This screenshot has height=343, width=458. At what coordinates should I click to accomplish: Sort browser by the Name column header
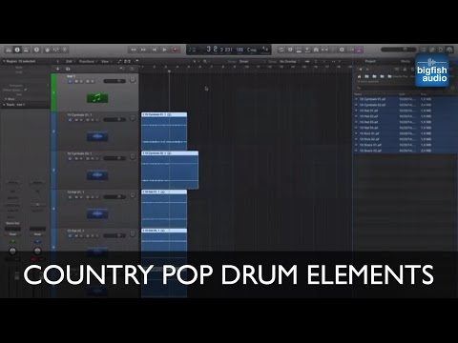tap(358, 94)
